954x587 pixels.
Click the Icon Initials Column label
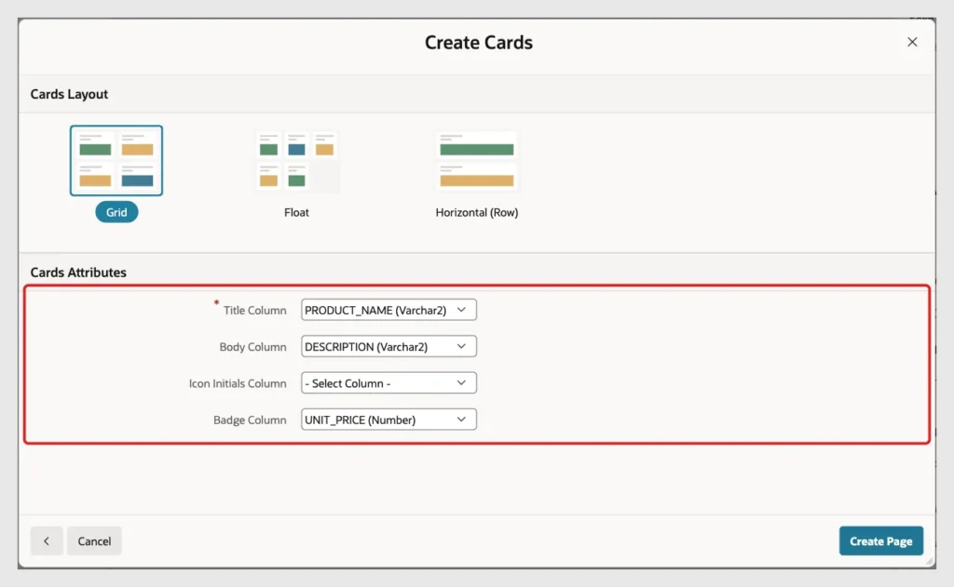(238, 383)
